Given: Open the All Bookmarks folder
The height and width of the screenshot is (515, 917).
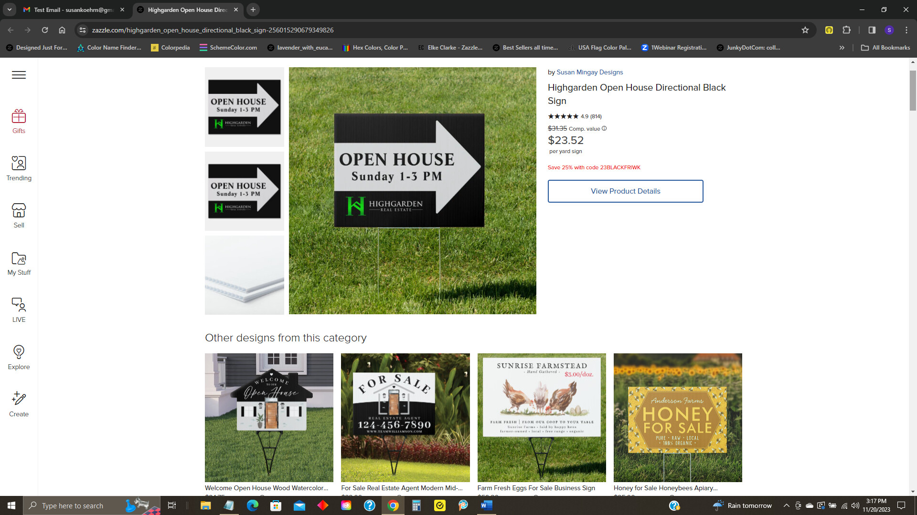Looking at the screenshot, I should pyautogui.click(x=885, y=48).
